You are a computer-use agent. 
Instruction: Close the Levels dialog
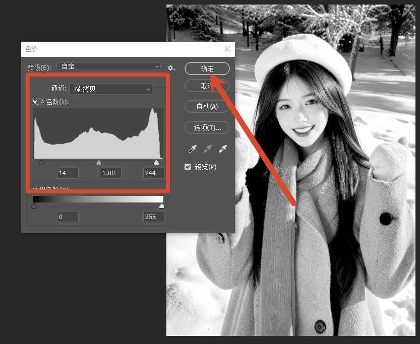[227, 49]
